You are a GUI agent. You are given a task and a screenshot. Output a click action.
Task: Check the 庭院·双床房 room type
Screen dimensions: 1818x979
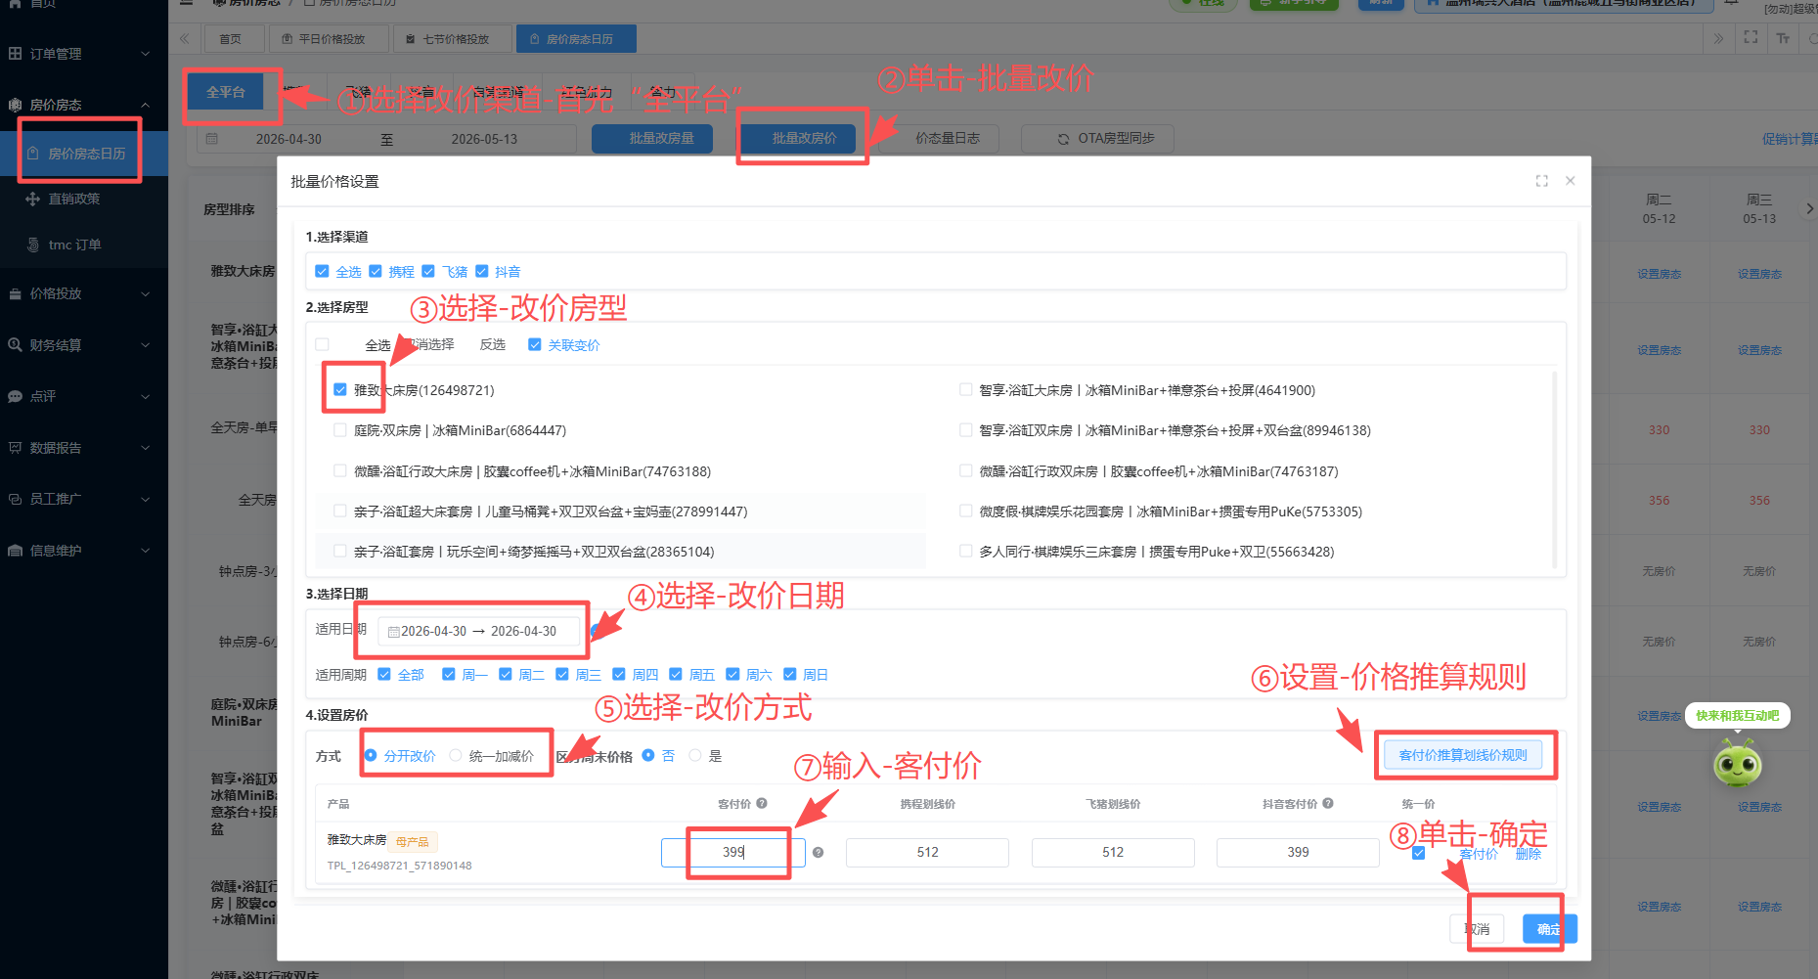click(x=340, y=430)
